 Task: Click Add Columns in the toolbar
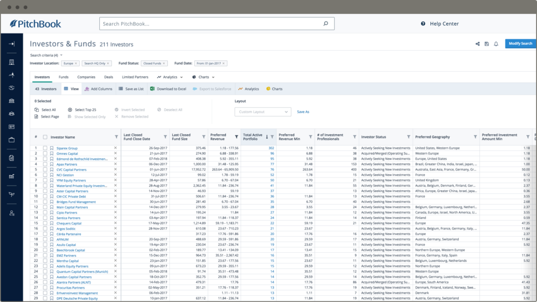[98, 89]
